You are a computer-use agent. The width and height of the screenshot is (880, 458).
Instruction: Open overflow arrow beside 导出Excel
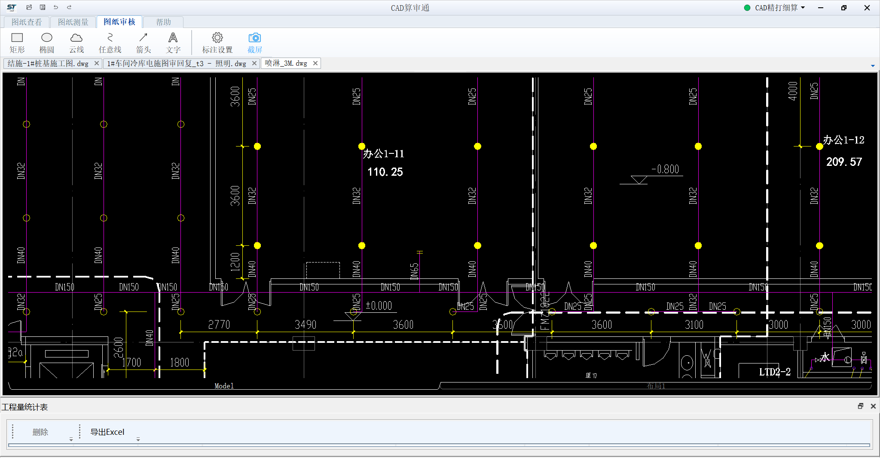pos(138,439)
